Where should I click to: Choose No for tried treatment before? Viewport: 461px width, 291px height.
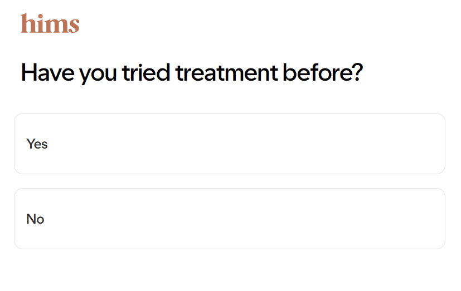point(230,219)
